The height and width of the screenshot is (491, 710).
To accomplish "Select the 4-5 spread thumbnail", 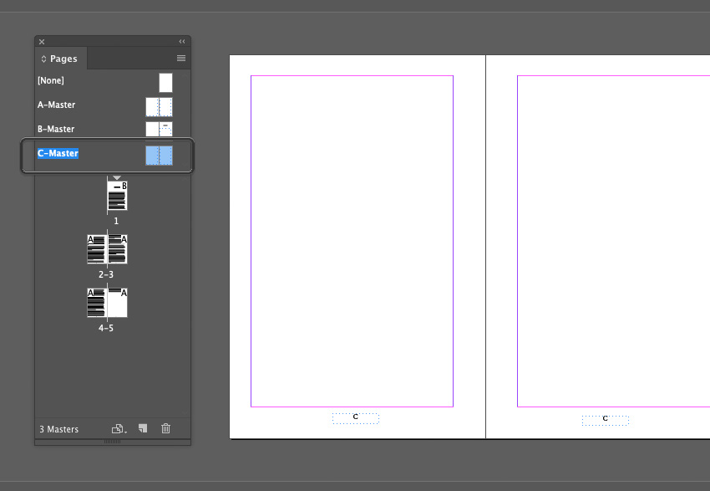I will coord(105,302).
